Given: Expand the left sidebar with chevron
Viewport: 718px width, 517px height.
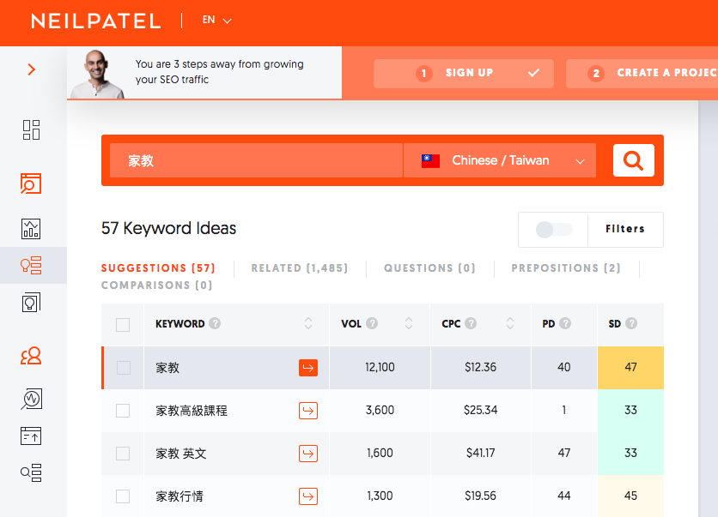Looking at the screenshot, I should pyautogui.click(x=32, y=69).
